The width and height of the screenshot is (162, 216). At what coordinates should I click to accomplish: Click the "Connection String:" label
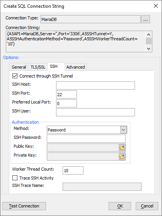[23, 28]
